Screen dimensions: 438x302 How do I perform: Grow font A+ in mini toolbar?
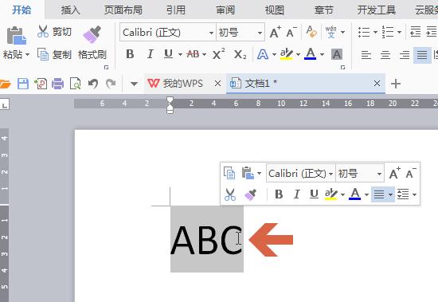pos(395,174)
